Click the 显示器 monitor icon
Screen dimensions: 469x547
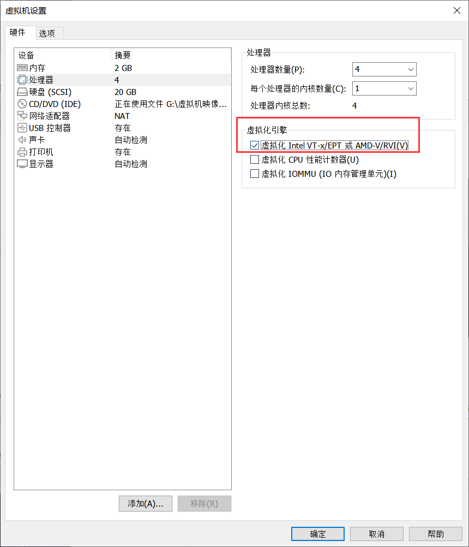tap(22, 164)
